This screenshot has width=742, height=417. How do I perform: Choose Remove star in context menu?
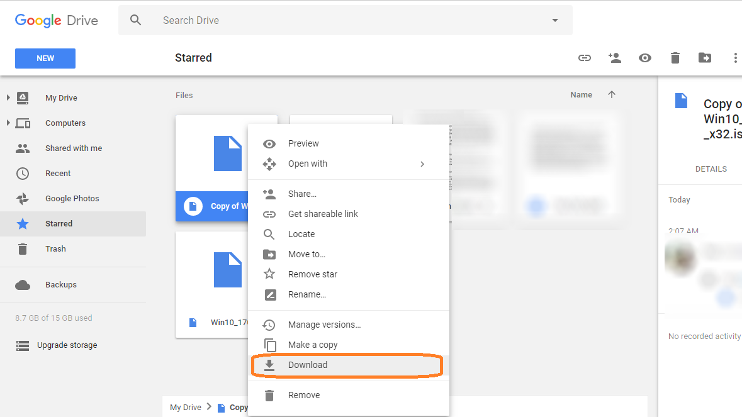tap(312, 274)
